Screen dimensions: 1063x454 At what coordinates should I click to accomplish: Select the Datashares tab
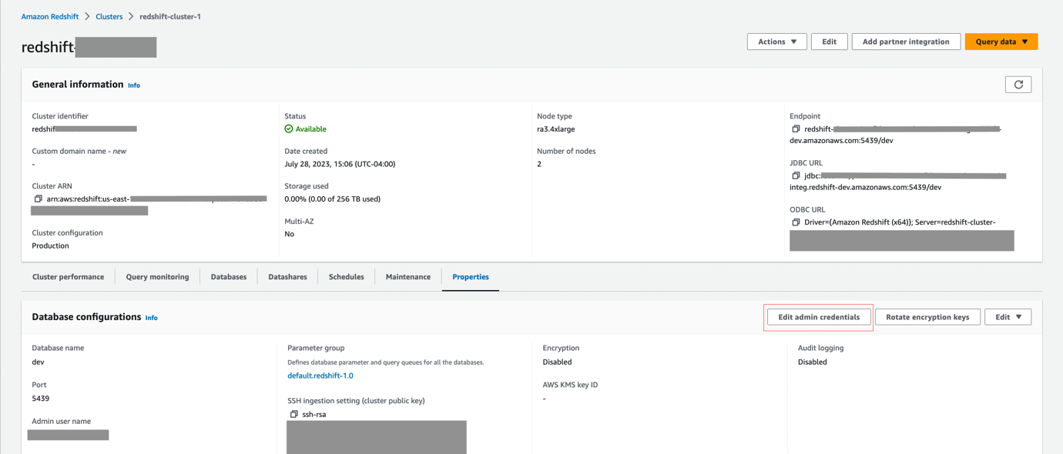point(287,277)
